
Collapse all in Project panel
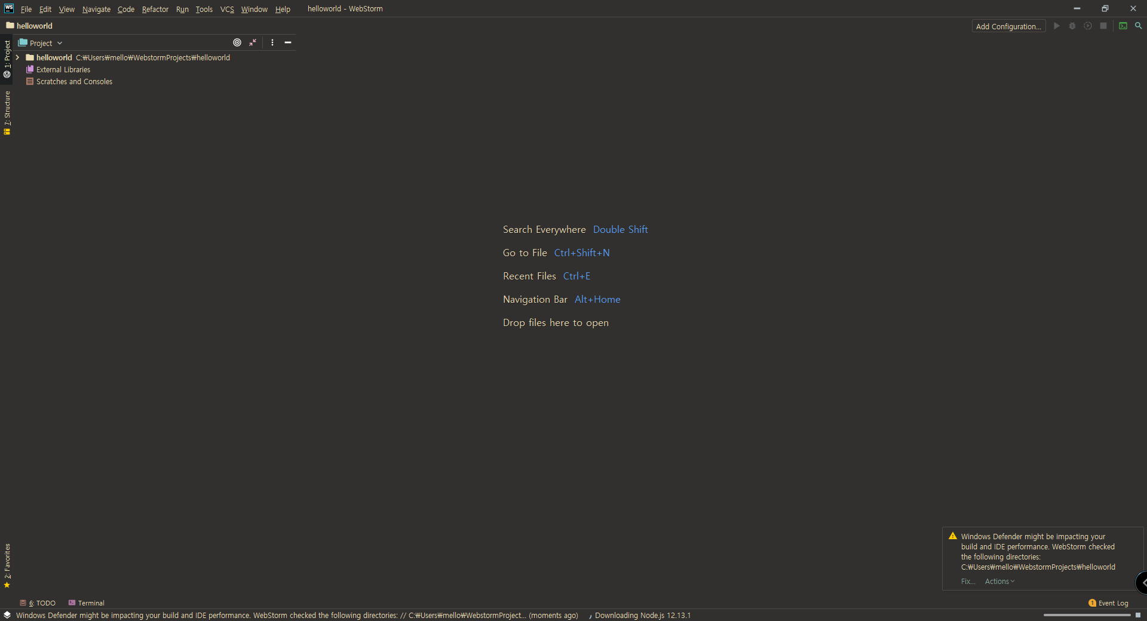[253, 42]
